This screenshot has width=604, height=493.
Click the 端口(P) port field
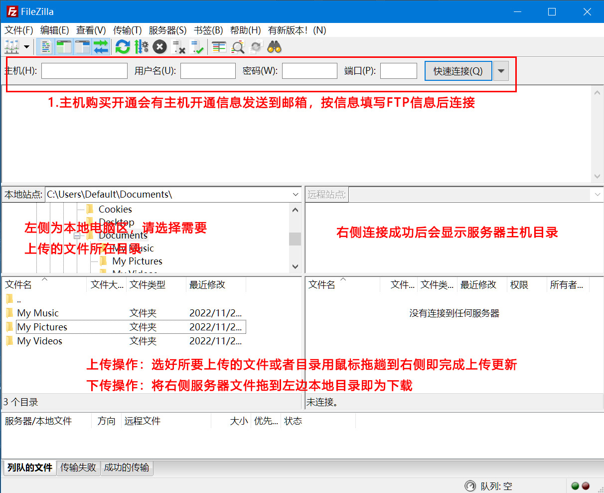(x=399, y=71)
